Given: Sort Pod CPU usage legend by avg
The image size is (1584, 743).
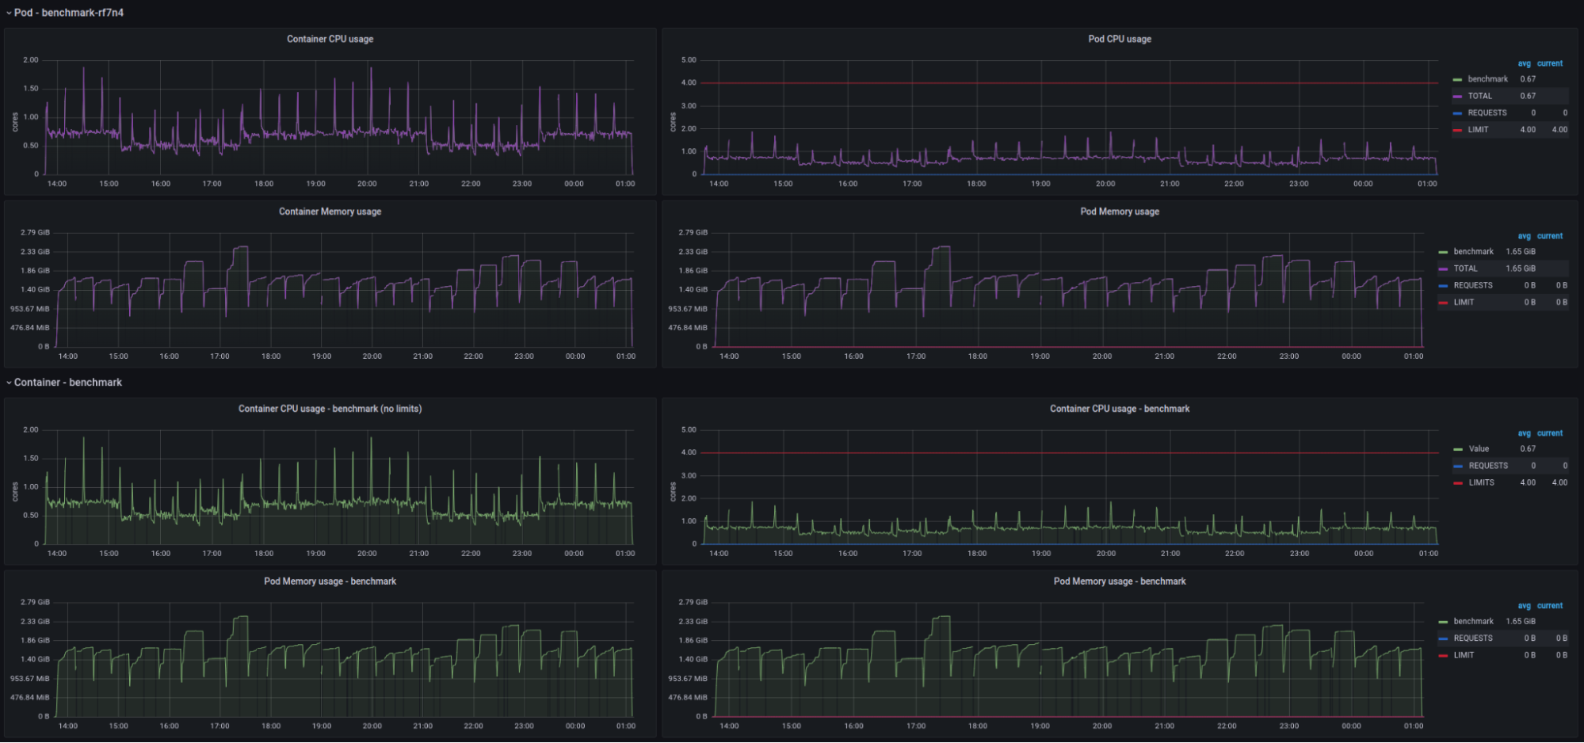Looking at the screenshot, I should [x=1525, y=63].
